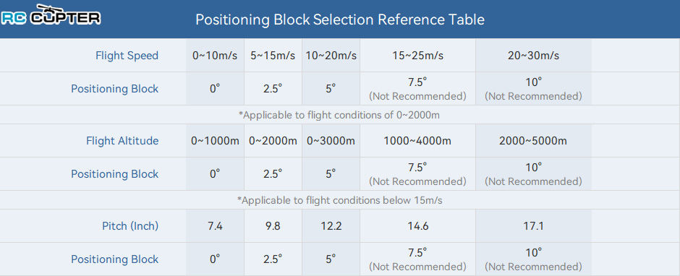Select the 0~1000m altitude cell

[x=215, y=141]
